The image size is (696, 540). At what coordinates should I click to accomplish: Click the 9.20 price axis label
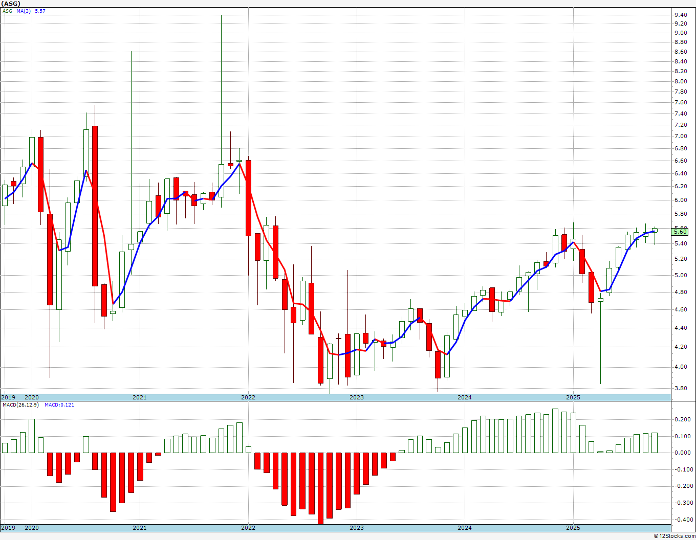[681, 24]
